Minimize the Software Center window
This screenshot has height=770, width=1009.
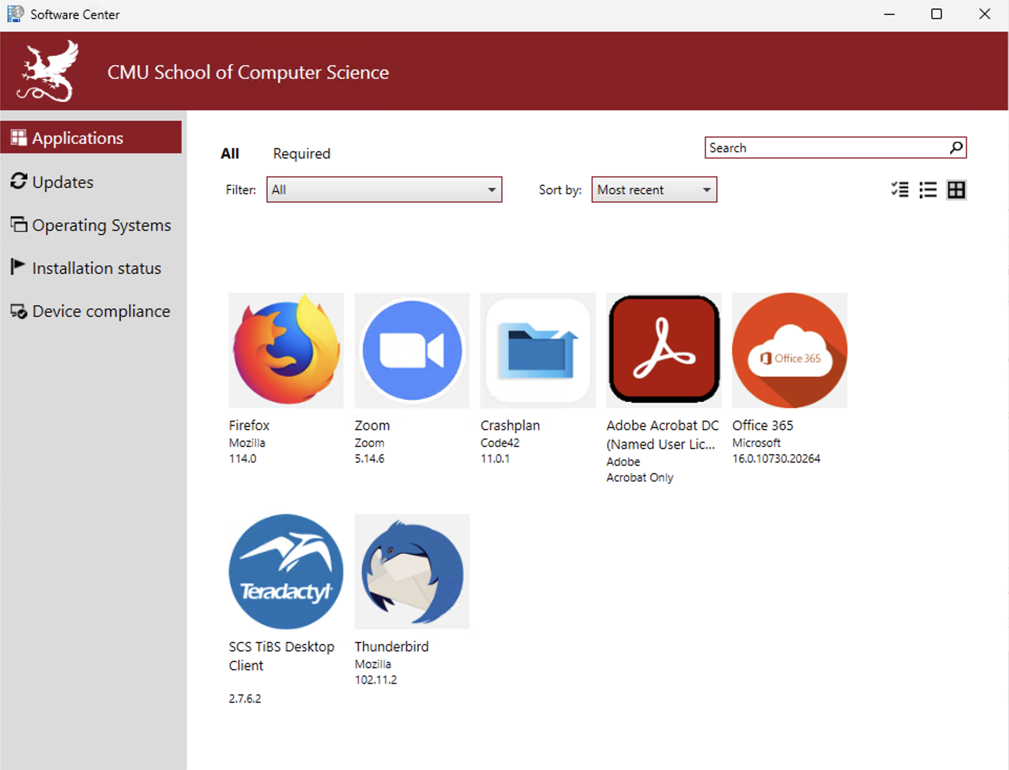(x=889, y=14)
